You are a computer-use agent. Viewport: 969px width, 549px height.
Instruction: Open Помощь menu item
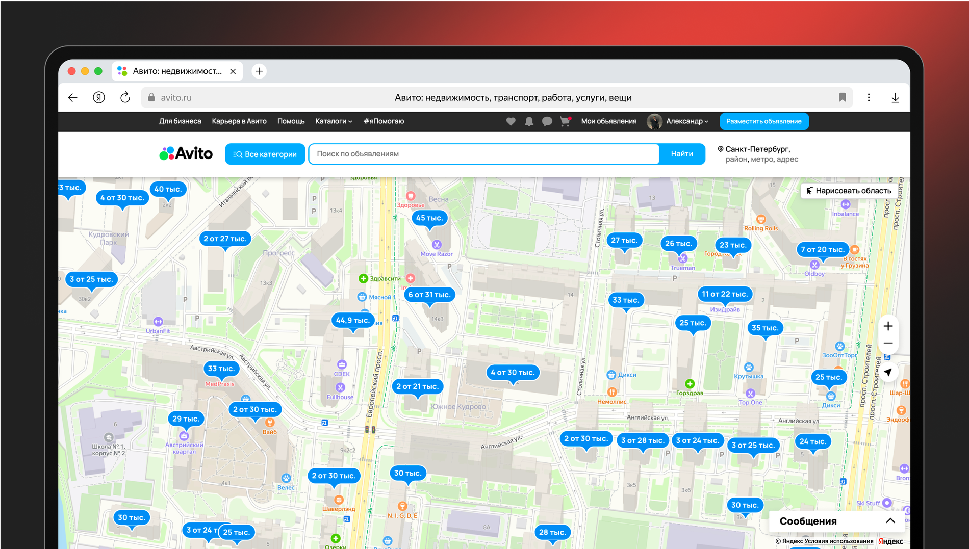(x=291, y=121)
